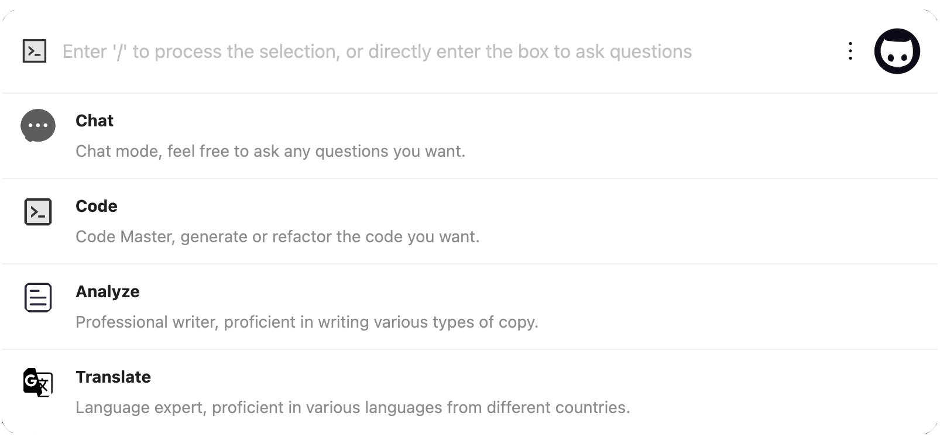This screenshot has height=447, width=940.
Task: Click the 'Professional writer, proficient' description text
Action: (307, 322)
